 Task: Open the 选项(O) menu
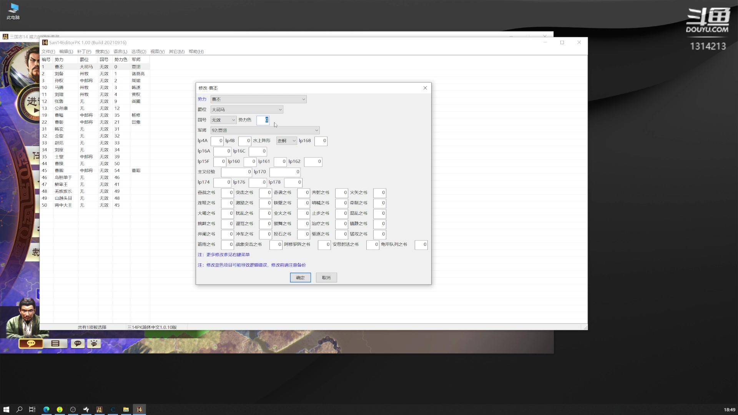(139, 51)
